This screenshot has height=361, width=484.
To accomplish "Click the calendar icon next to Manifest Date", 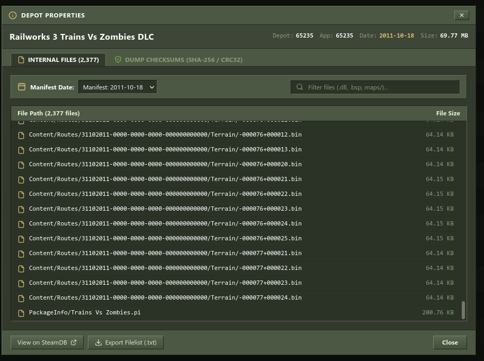I will coord(22,87).
